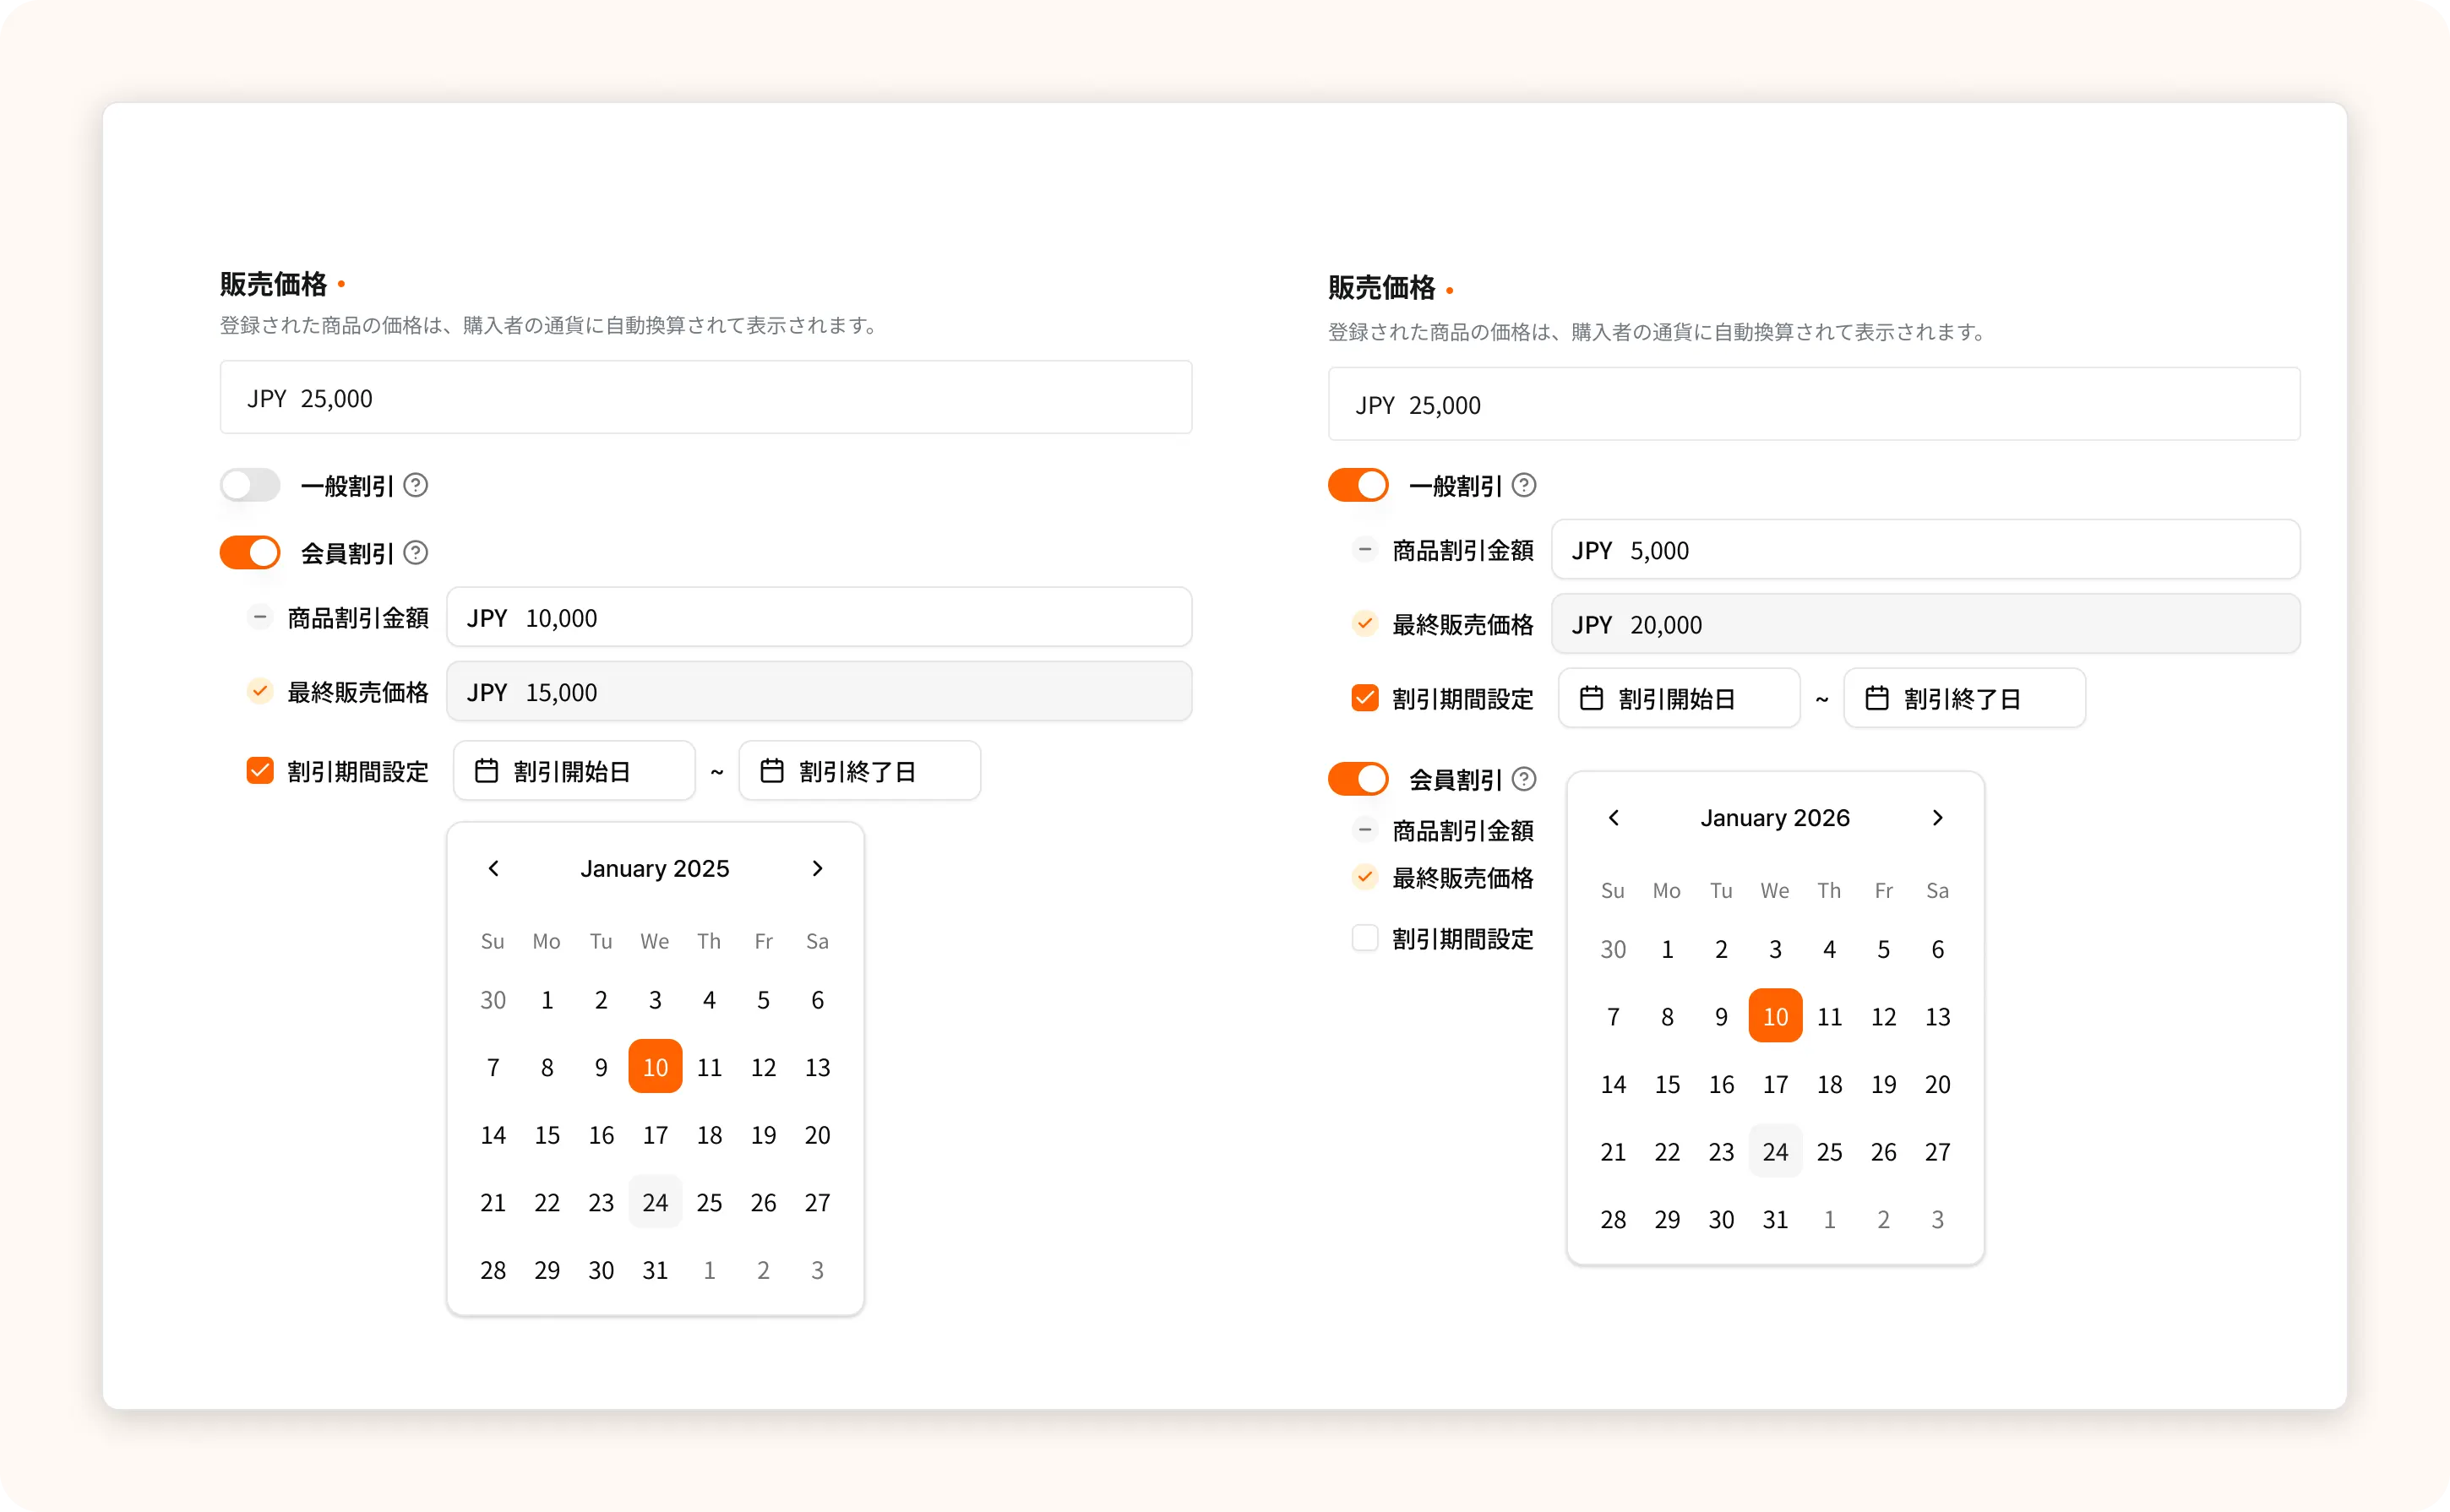Click minus icon beside left 商品割引金額
Screen dimensions: 2450x1512
point(260,617)
